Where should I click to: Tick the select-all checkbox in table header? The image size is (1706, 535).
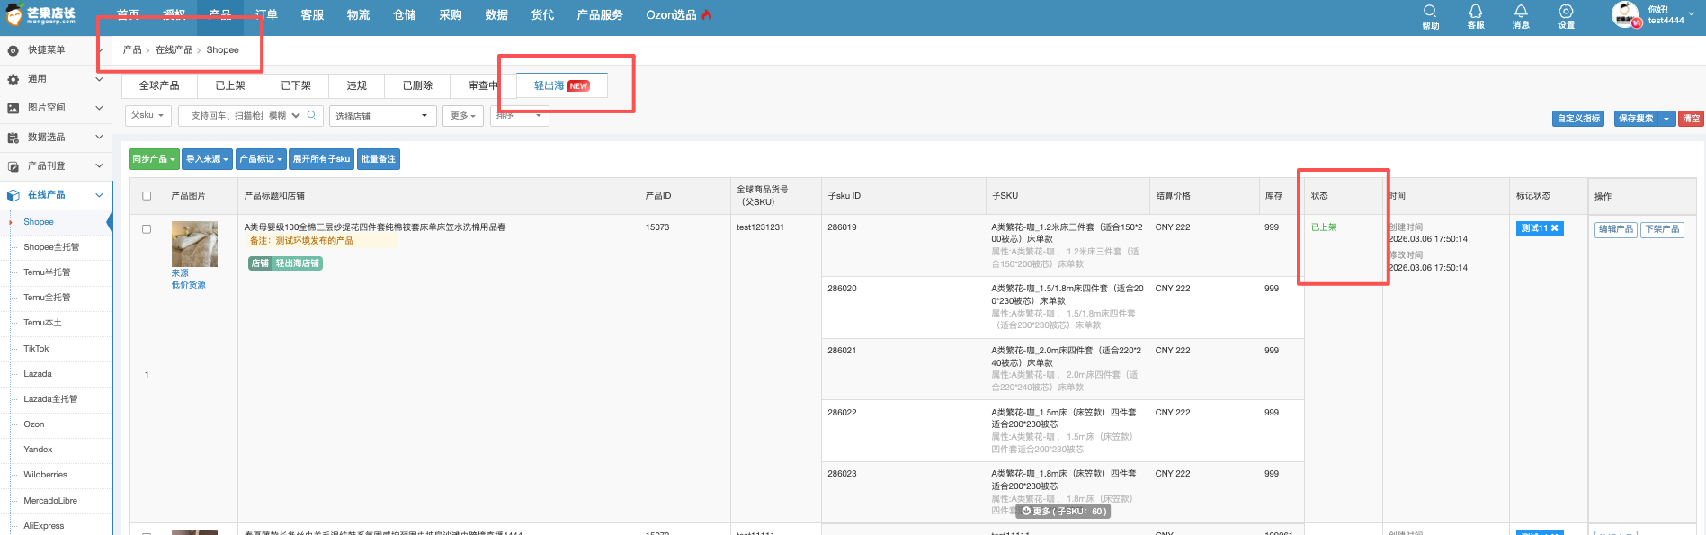pyautogui.click(x=147, y=196)
